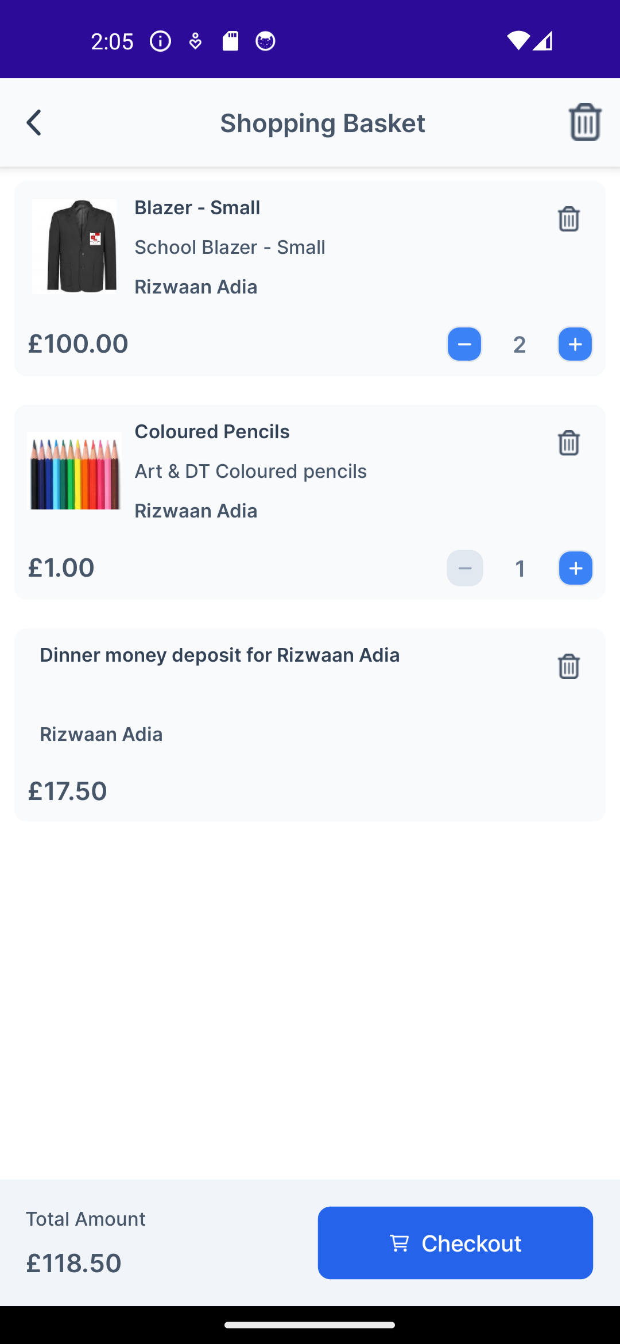Open Coloured Pencils item title
This screenshot has height=1344, width=620.
pyautogui.click(x=212, y=432)
